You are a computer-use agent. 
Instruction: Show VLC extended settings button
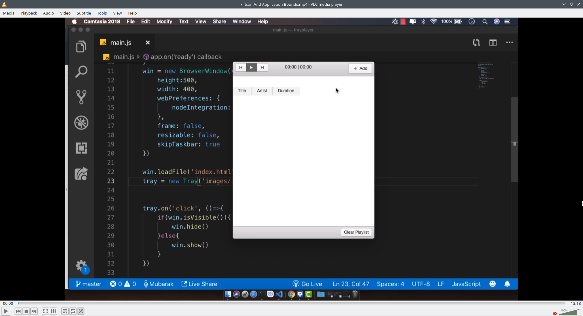coord(53,311)
